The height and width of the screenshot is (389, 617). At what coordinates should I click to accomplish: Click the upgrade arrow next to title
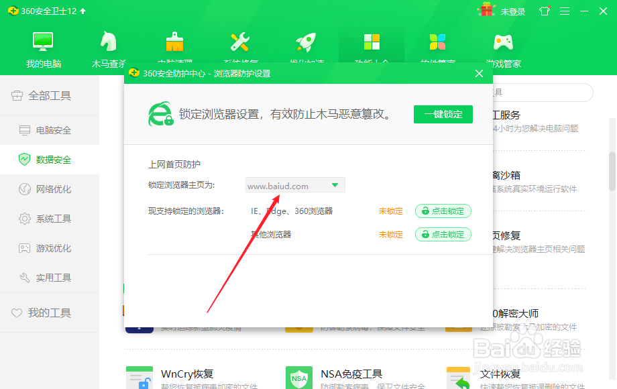click(83, 11)
